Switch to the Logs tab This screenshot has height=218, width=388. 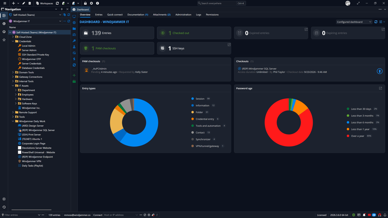(x=198, y=15)
